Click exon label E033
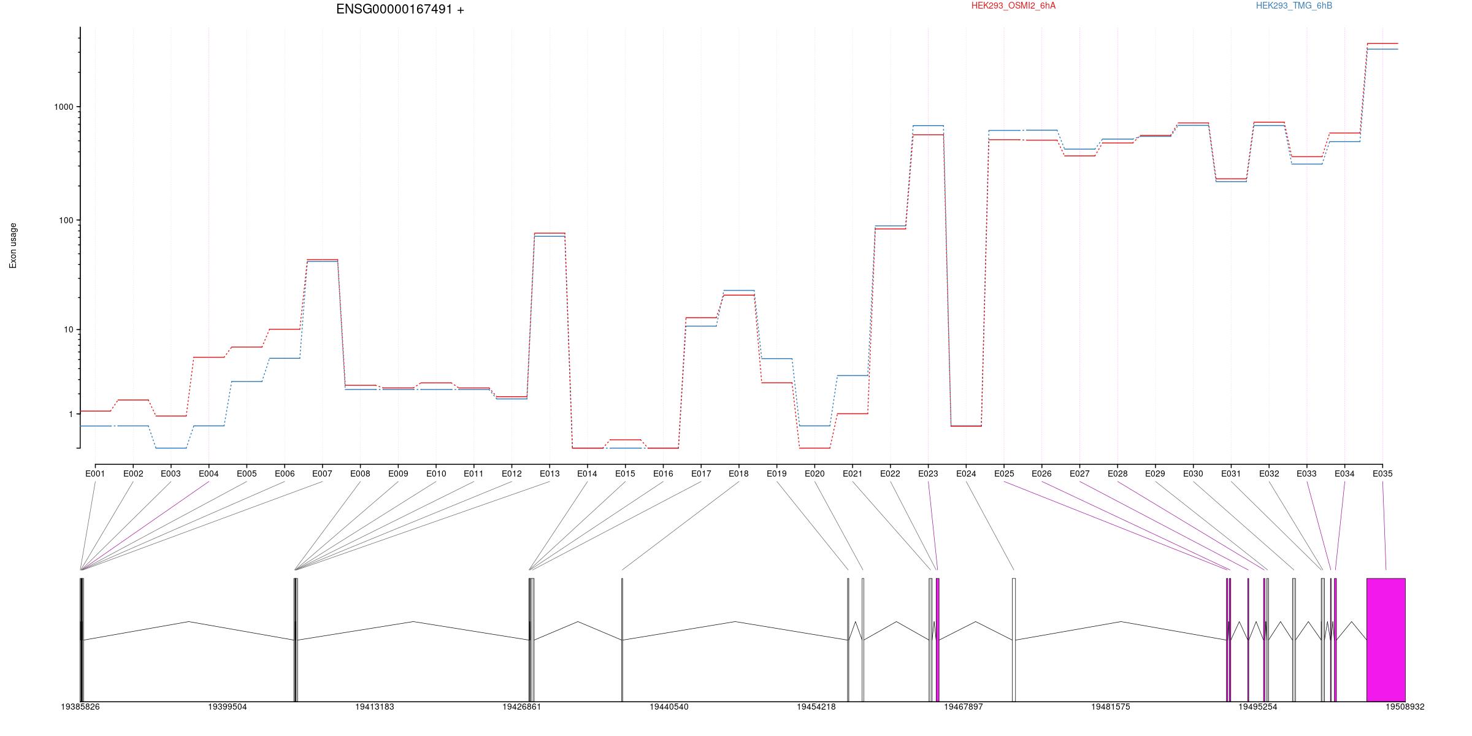 click(x=1306, y=473)
